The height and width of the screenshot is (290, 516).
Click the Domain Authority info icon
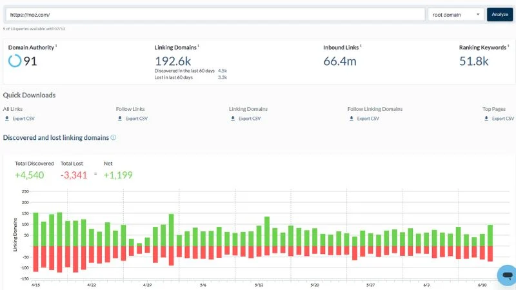pos(56,46)
